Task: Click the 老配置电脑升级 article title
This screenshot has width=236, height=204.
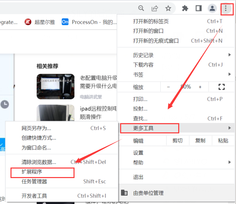Action: (x=98, y=82)
